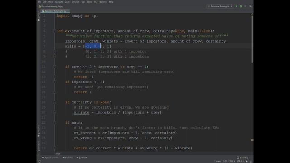The height and width of the screenshot is (163, 290).
Task: Click the warning stripe marker on the scrollbar
Action: tap(252, 140)
